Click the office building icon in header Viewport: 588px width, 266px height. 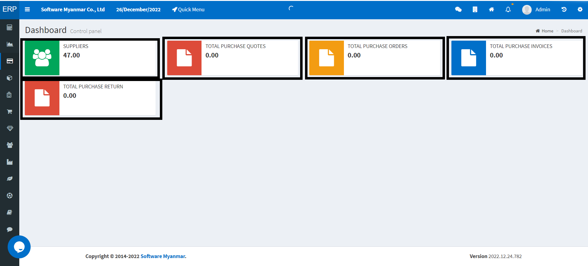[x=475, y=9]
